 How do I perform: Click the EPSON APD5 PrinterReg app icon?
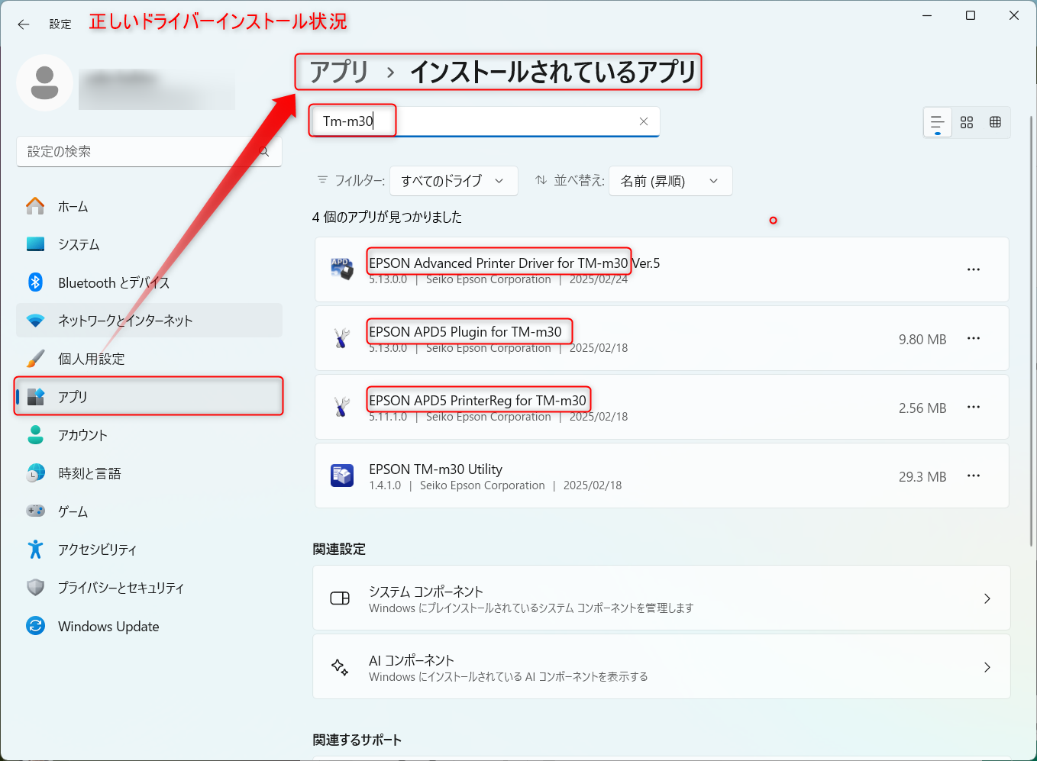[341, 407]
